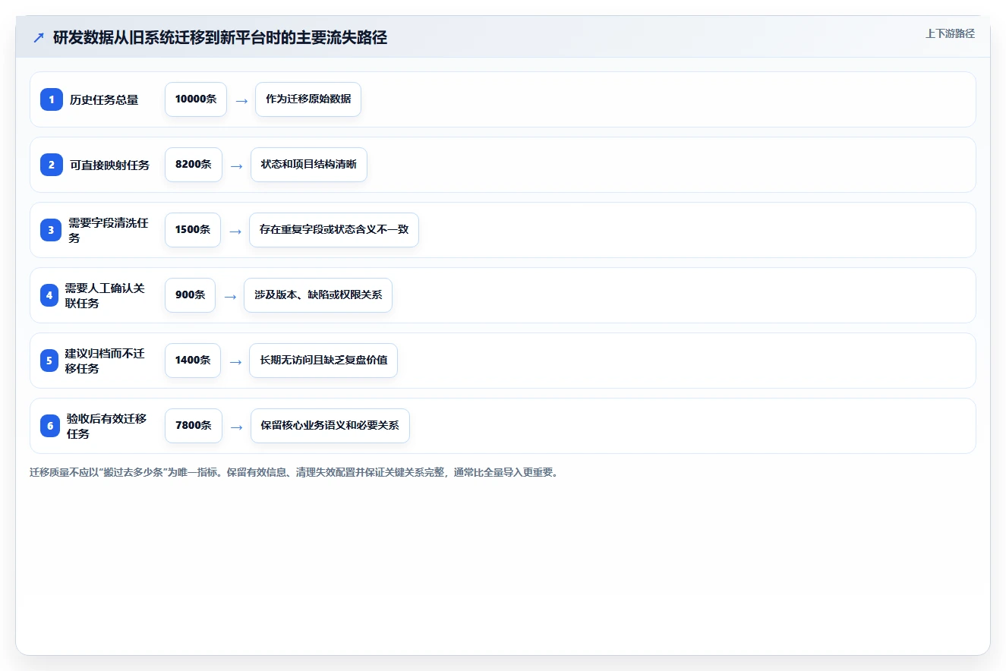Select the 可直接映射任务 row label
The height and width of the screenshot is (671, 1006).
[x=110, y=165]
